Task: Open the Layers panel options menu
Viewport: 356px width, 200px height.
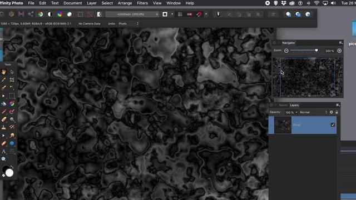Action: click(338, 105)
